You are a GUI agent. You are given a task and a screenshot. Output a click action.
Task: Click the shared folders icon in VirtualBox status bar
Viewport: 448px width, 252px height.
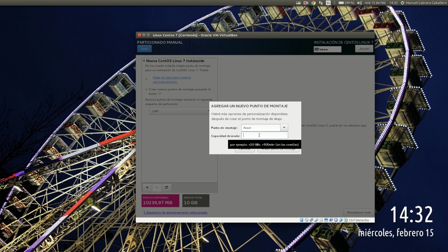click(321, 220)
